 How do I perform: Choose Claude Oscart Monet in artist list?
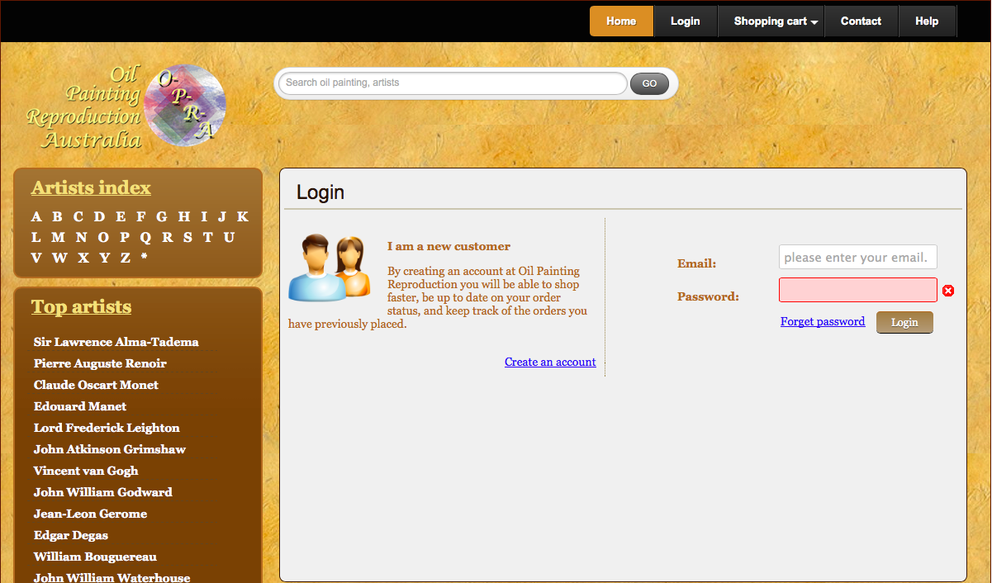click(x=96, y=385)
